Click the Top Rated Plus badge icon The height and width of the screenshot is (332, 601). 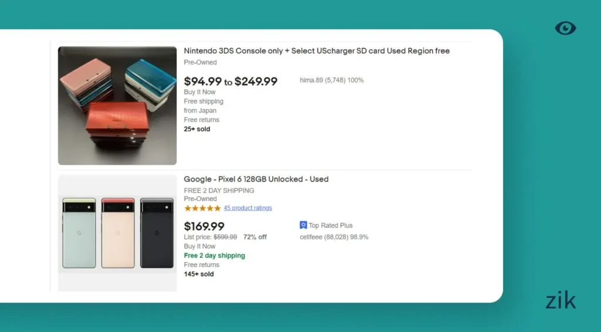[303, 225]
